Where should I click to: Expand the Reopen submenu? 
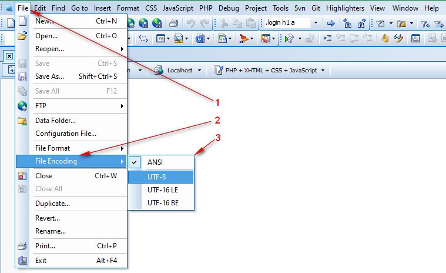click(49, 49)
